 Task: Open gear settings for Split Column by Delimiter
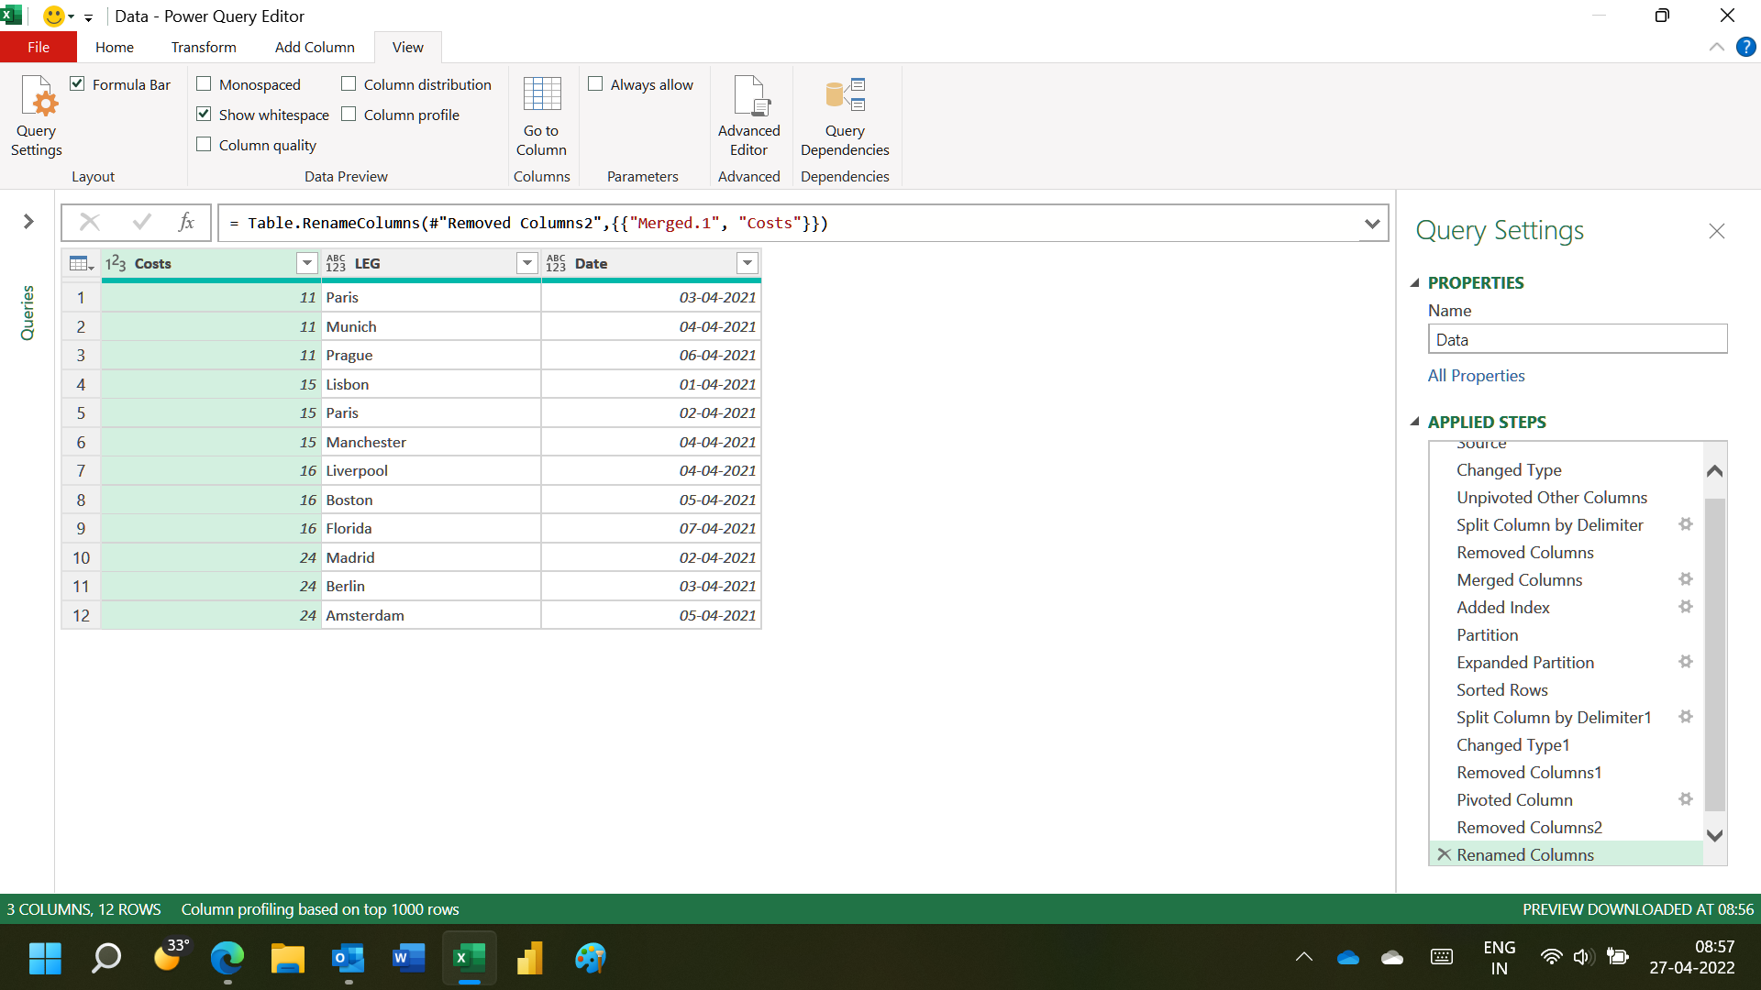coord(1686,524)
